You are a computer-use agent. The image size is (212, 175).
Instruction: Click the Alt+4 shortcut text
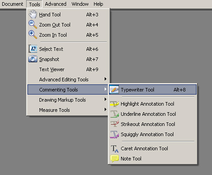coord(92,25)
